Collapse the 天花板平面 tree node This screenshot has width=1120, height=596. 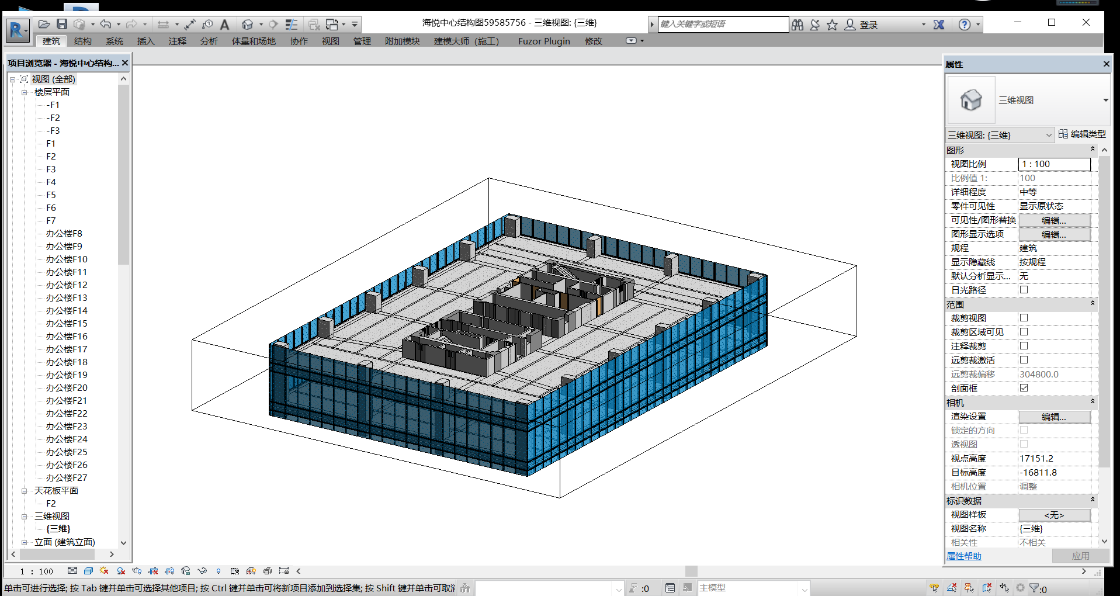coord(24,491)
